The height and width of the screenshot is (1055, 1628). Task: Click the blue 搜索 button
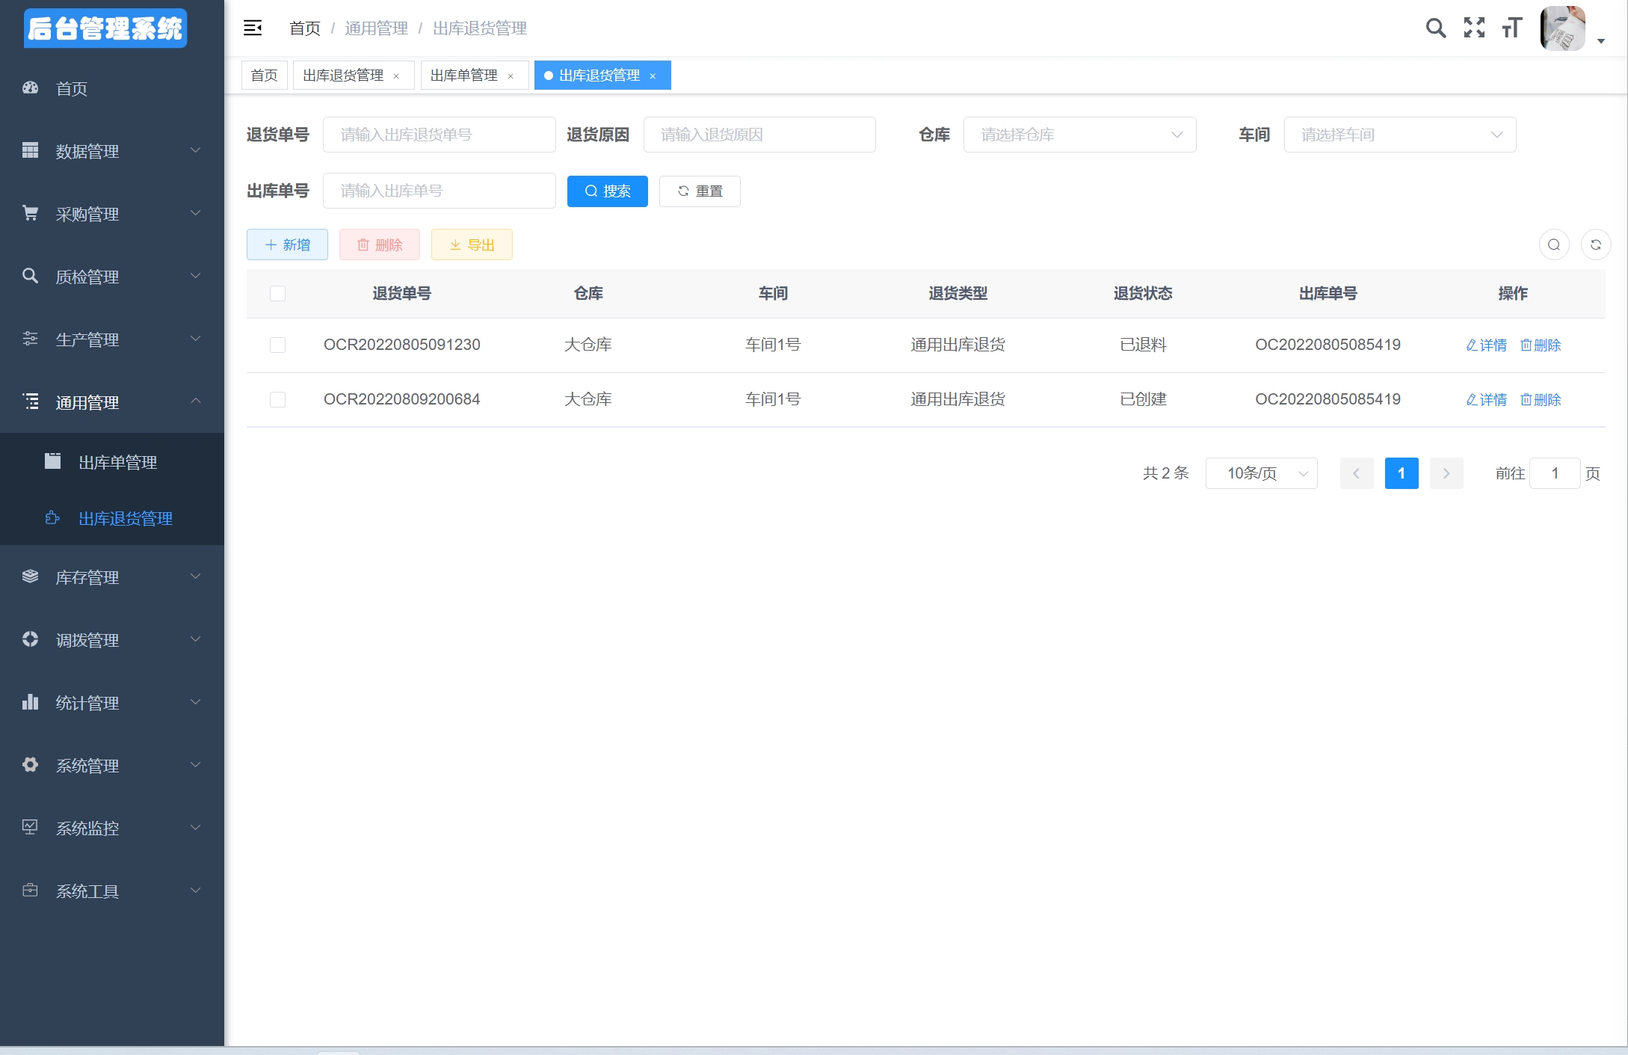click(607, 191)
